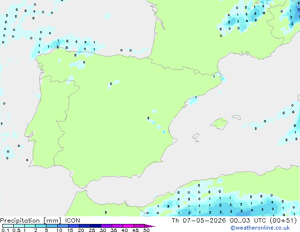Click the 'Precipitation [mm]' title label
This screenshot has height=232, width=300.
pos(31,221)
